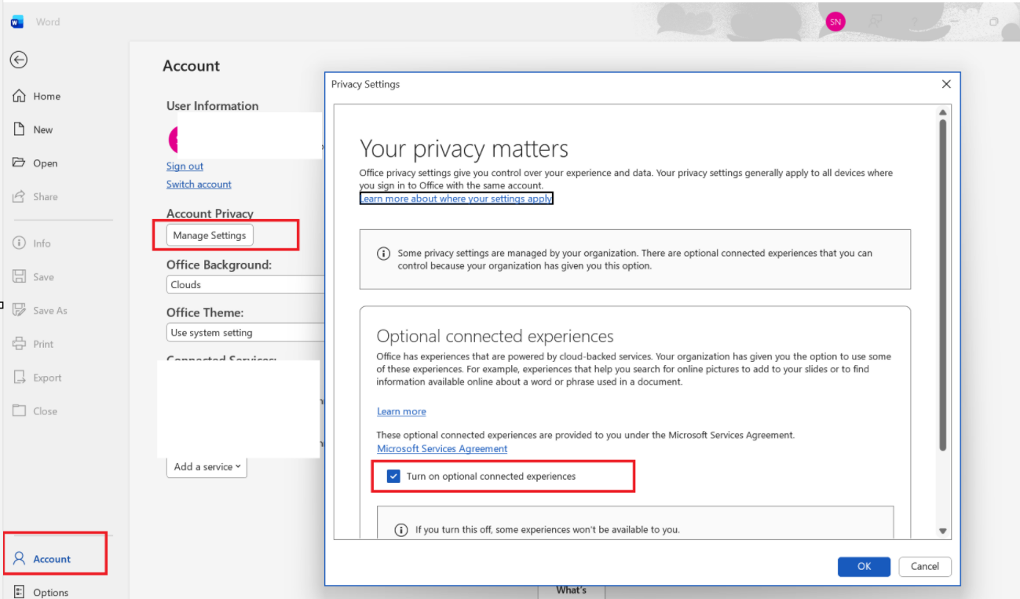
Task: Click info icon beside 'If you turn this off'
Action: 400,530
